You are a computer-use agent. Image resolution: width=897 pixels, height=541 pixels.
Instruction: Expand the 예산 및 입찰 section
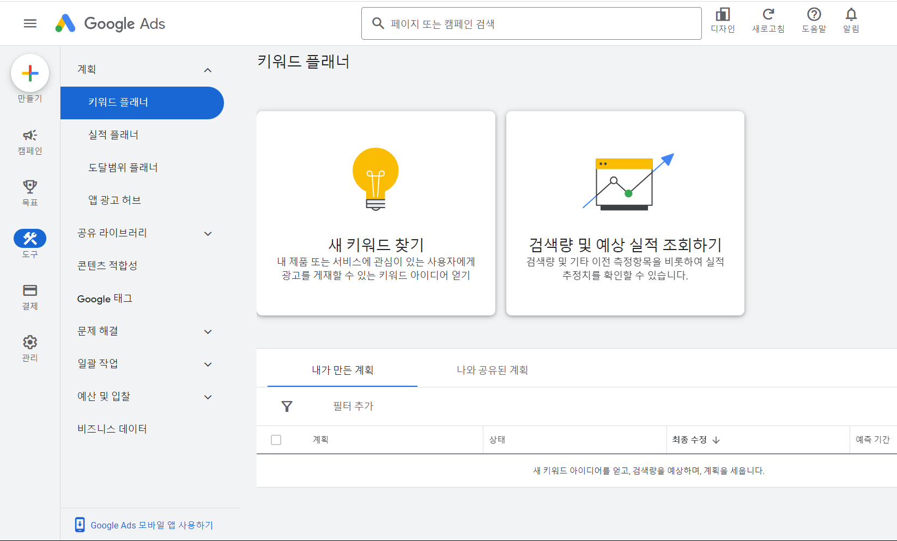tap(208, 397)
